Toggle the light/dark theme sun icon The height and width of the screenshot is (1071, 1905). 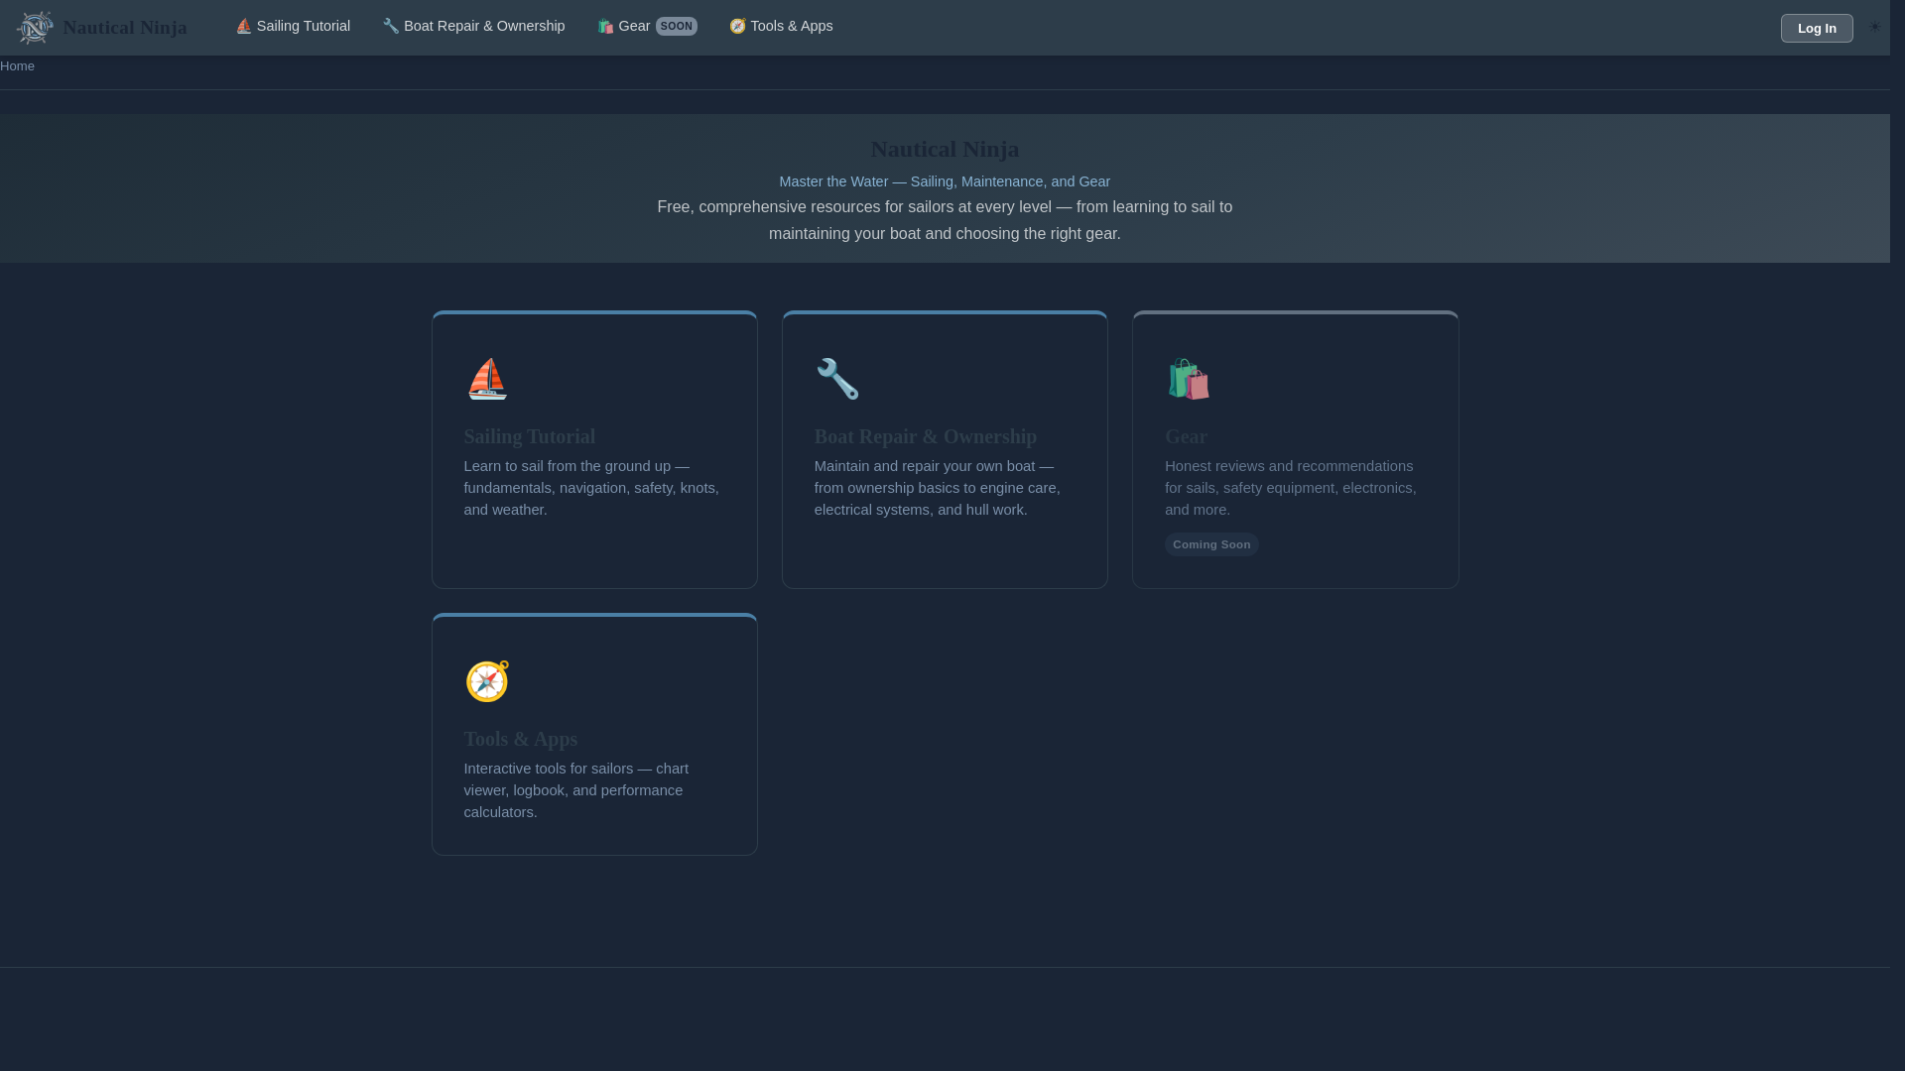1874,27
